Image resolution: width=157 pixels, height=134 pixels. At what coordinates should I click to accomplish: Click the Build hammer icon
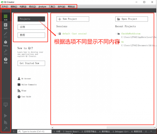coord(6,128)
